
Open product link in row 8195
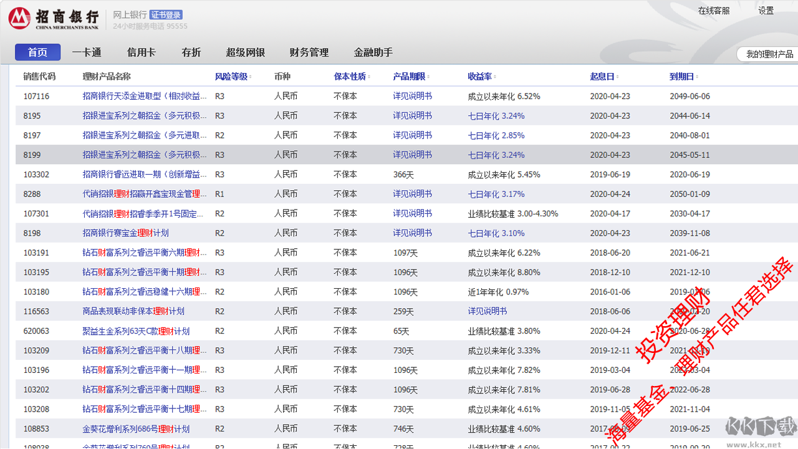(145, 116)
